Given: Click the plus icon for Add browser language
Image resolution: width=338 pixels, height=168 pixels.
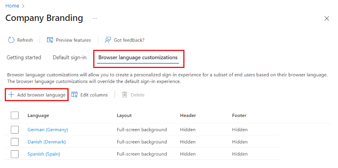Looking at the screenshot, I should click(x=11, y=95).
